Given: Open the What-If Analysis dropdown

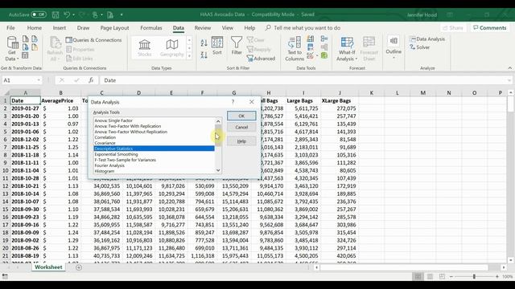Looking at the screenshot, I should tap(347, 48).
